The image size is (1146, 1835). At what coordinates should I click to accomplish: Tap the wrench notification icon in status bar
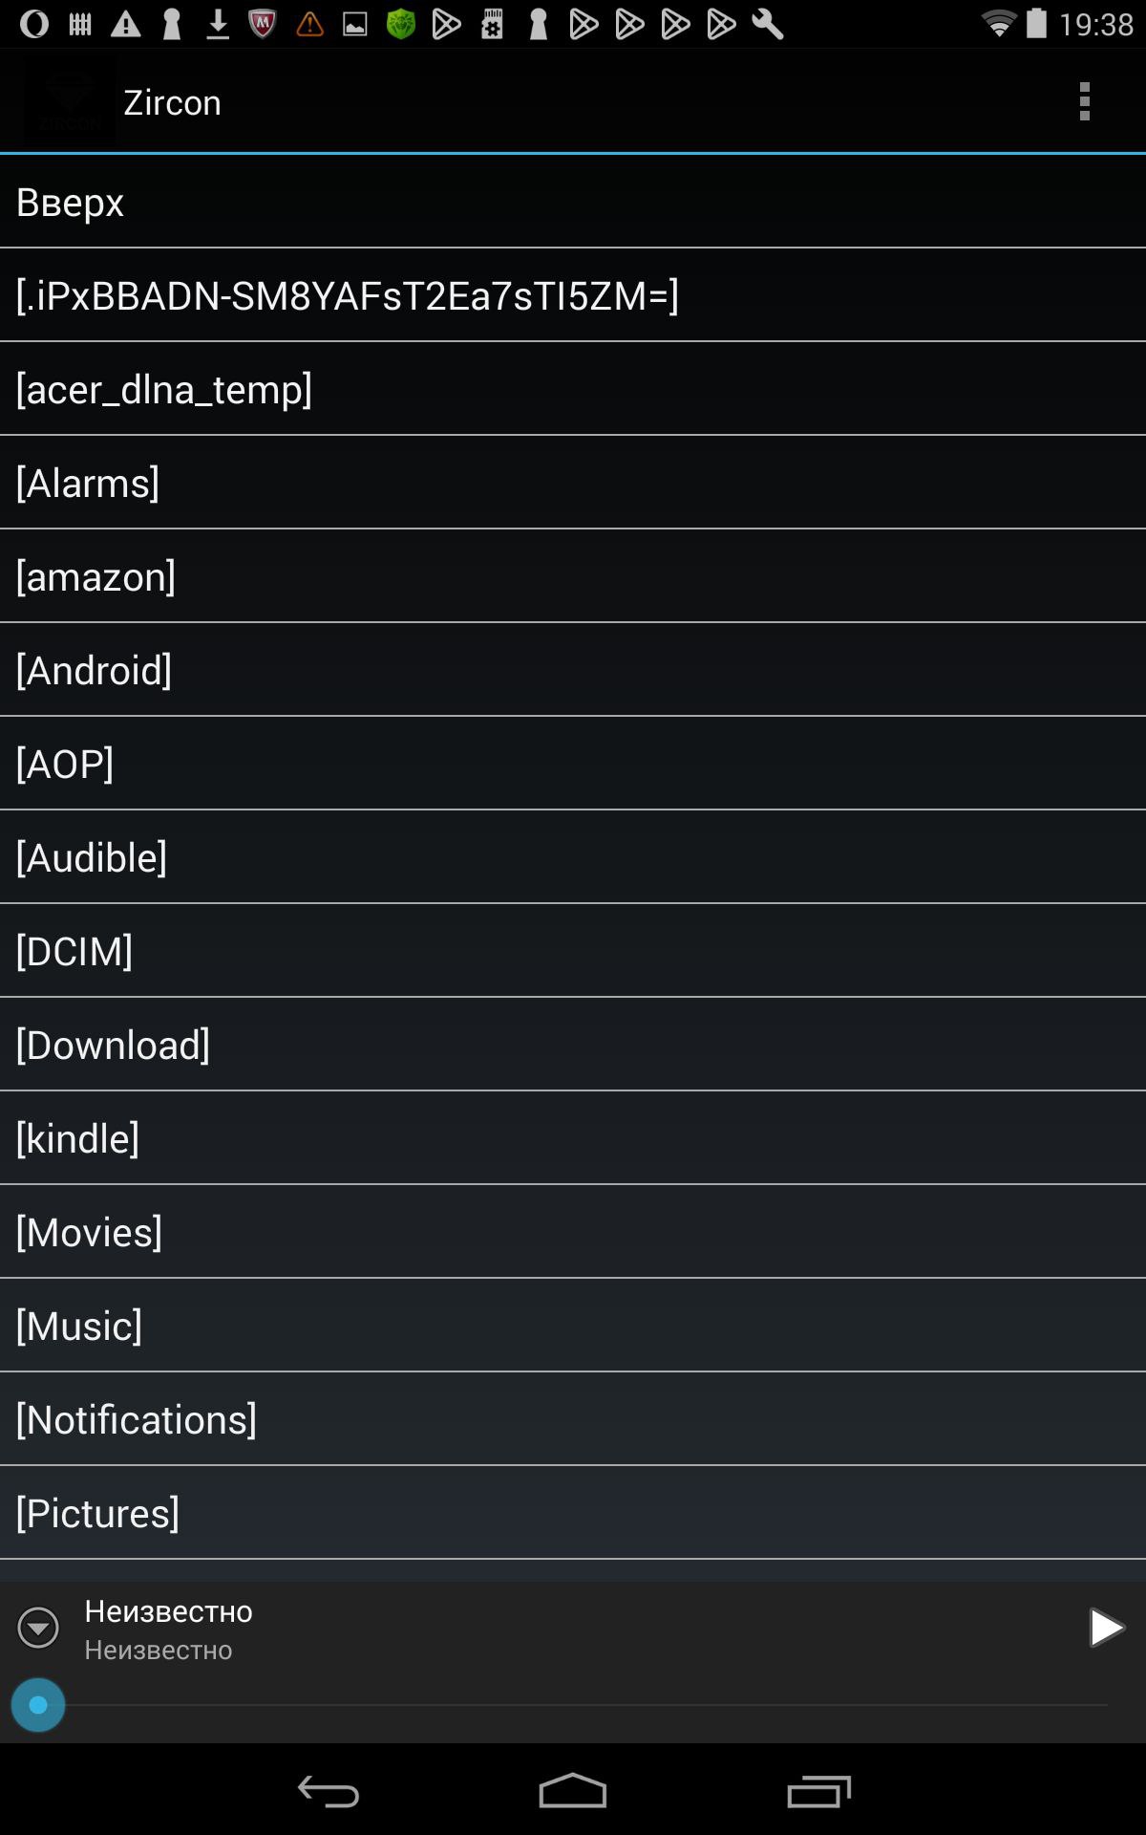tap(768, 23)
